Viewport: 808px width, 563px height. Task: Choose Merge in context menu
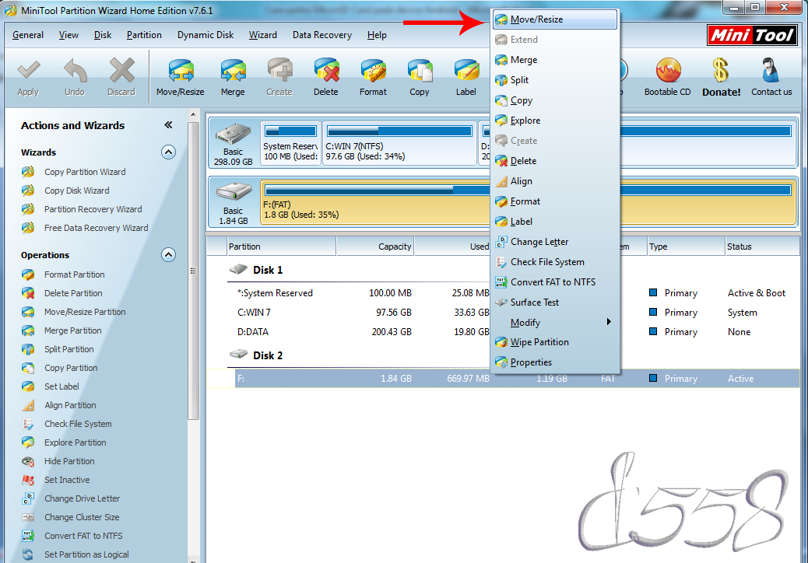pos(555,60)
